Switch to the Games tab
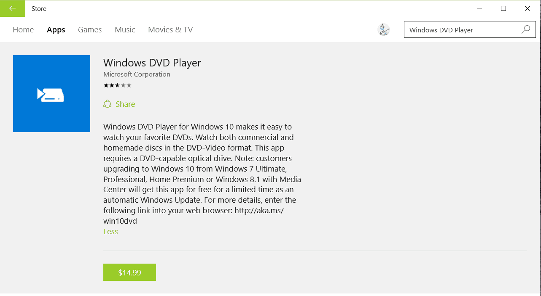The height and width of the screenshot is (296, 541). point(90,30)
